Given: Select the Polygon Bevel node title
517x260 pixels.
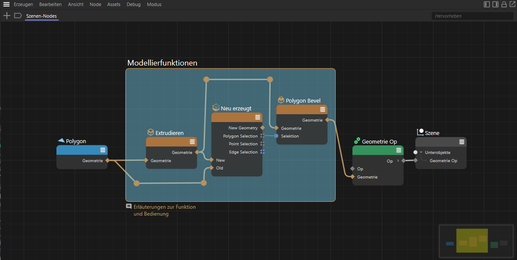Looking at the screenshot, I should click(303, 101).
